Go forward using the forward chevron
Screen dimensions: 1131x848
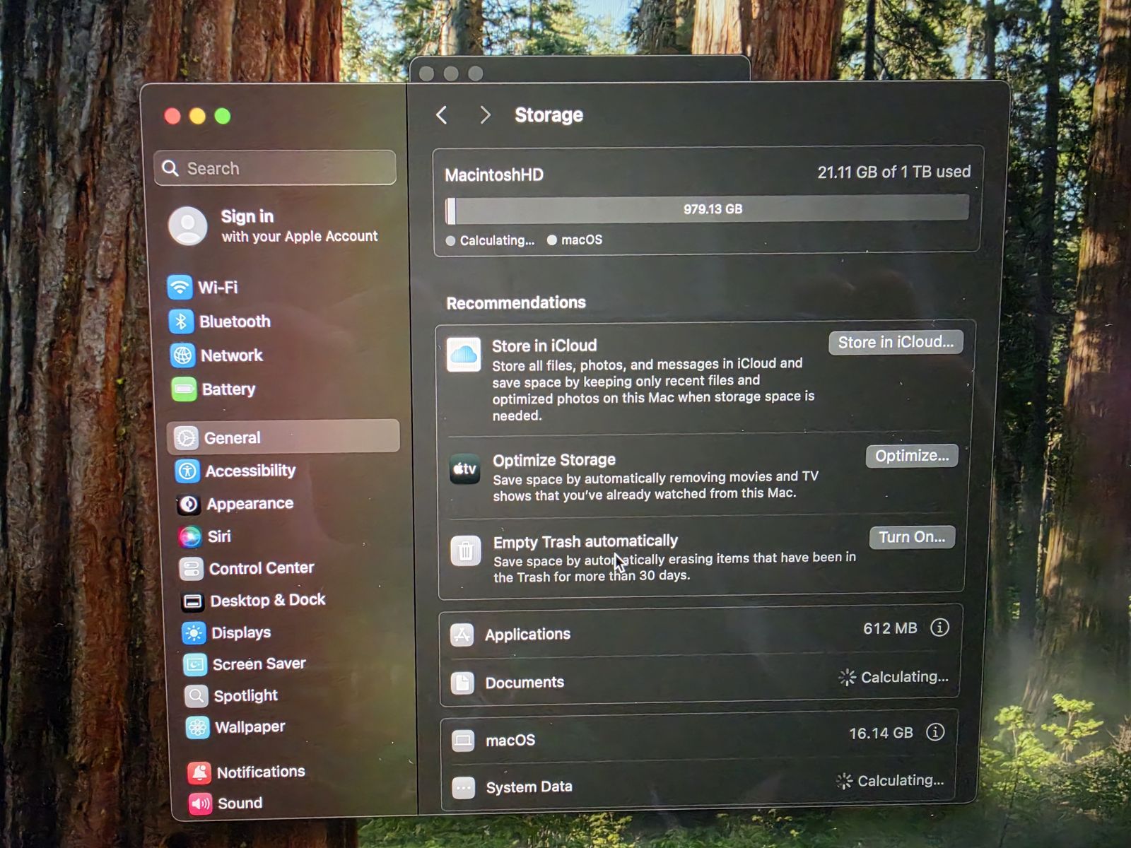[x=485, y=115]
